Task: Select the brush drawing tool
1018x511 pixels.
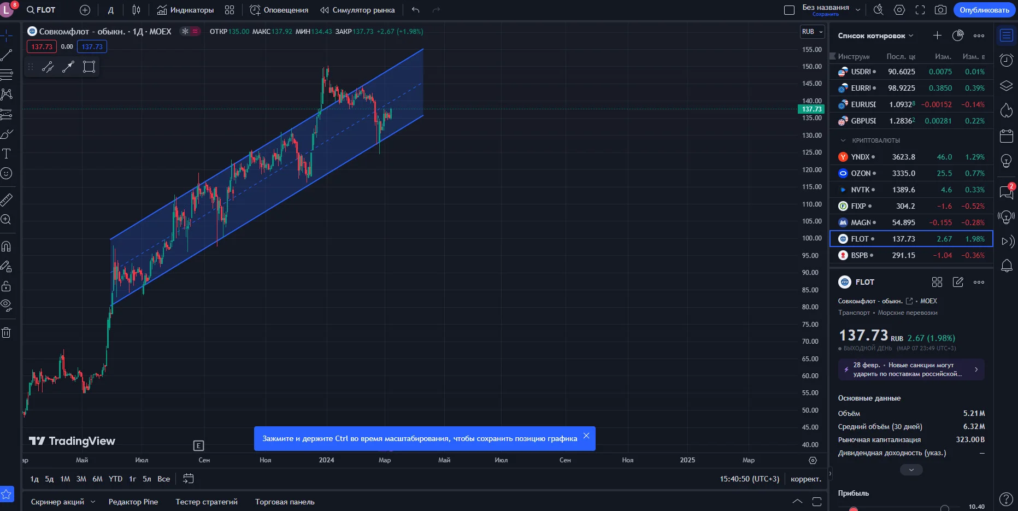Action: tap(7, 134)
